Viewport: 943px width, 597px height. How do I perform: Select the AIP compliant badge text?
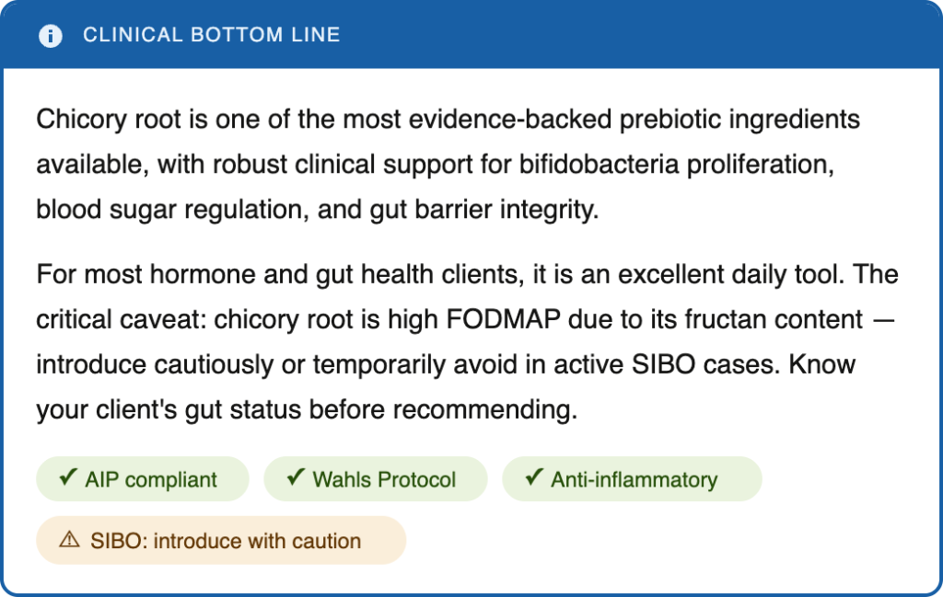click(x=151, y=480)
